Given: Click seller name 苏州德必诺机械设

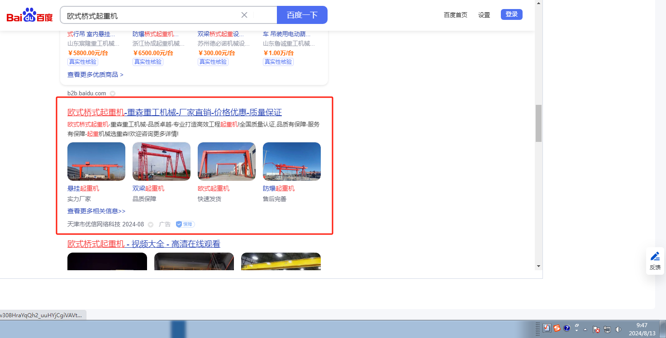Looking at the screenshot, I should (224, 43).
